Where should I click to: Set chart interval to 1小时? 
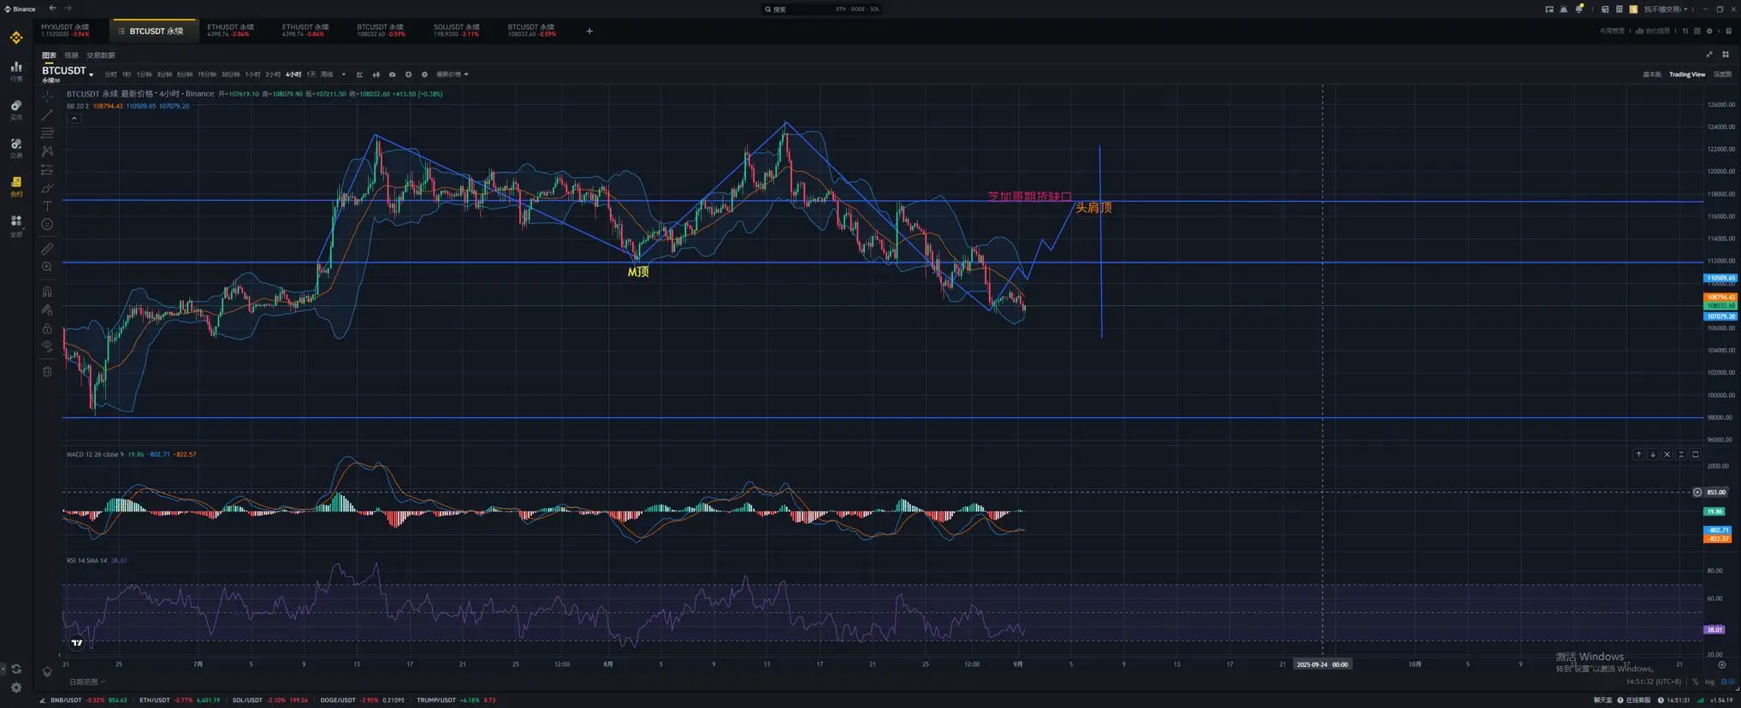[x=252, y=74]
